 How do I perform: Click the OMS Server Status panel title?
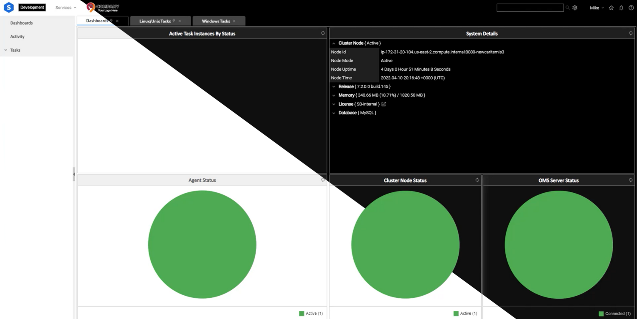[558, 180]
